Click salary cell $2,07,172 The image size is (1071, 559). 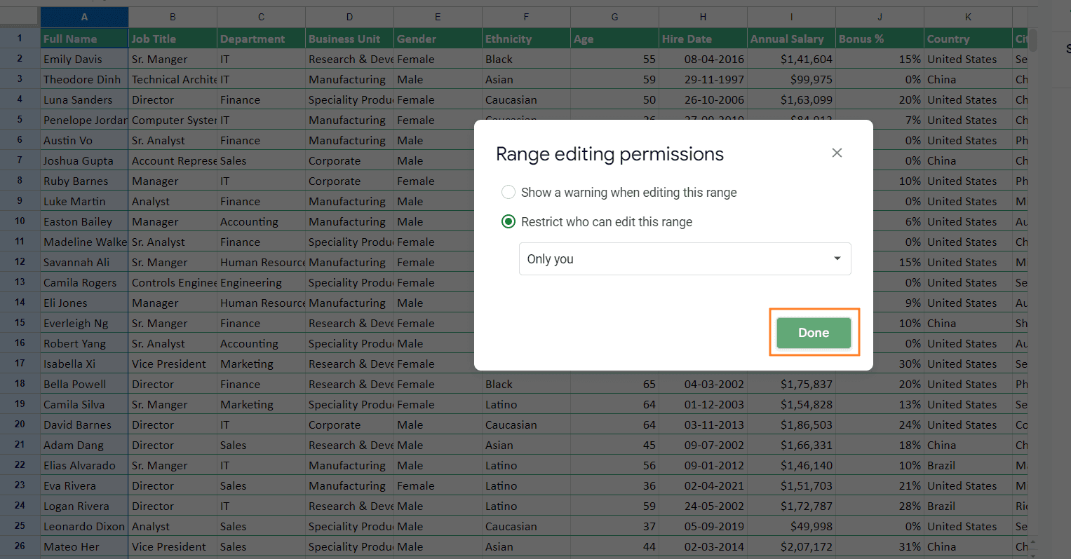[791, 546]
